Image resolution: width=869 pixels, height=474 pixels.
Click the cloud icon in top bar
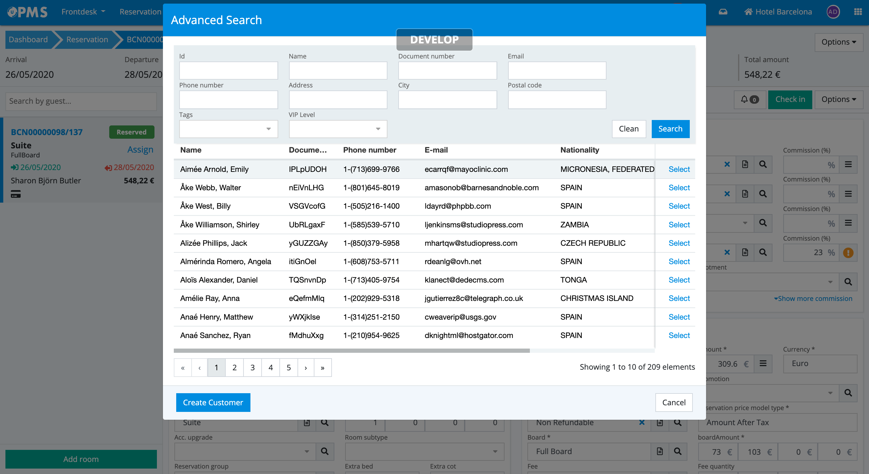coord(723,12)
